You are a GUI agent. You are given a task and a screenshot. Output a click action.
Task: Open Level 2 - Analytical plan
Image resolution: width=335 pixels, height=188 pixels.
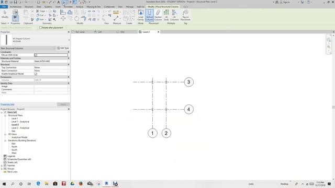tap(20, 128)
